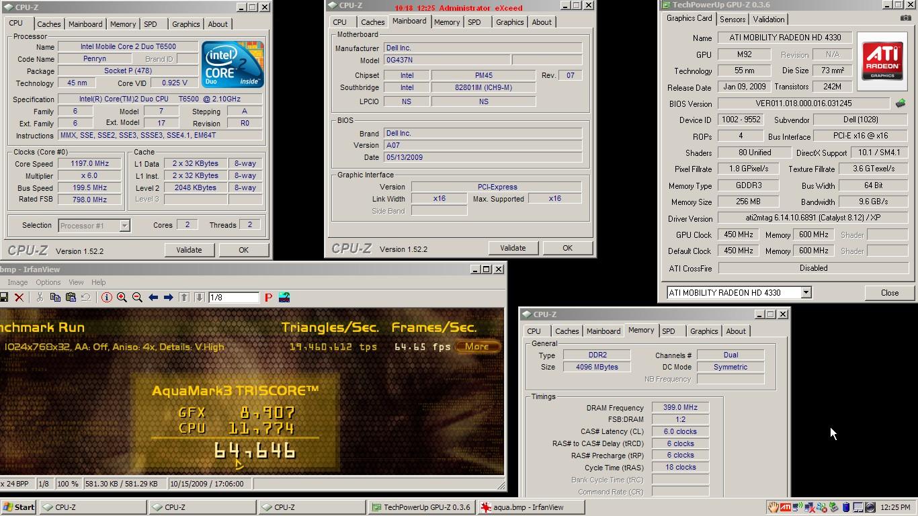The width and height of the screenshot is (918, 516).
Task: Click the Save disk icon in IrfanView
Action: click(x=4, y=298)
